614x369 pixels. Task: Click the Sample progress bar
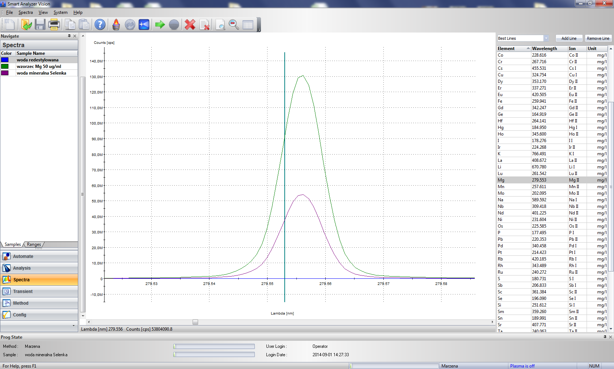tap(214, 354)
